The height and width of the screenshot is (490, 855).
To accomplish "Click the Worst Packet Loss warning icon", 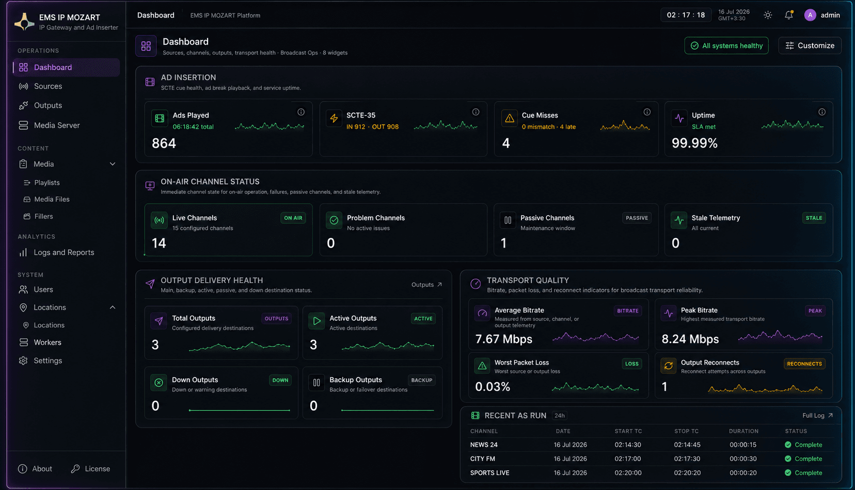I will pos(482,366).
